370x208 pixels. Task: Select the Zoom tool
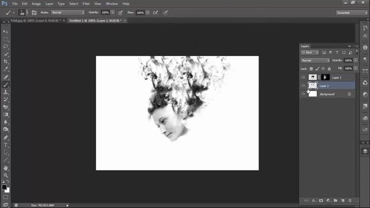tap(6, 175)
